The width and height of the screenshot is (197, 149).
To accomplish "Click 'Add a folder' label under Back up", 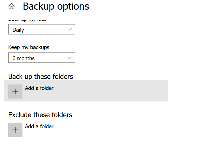I will pyautogui.click(x=39, y=88).
